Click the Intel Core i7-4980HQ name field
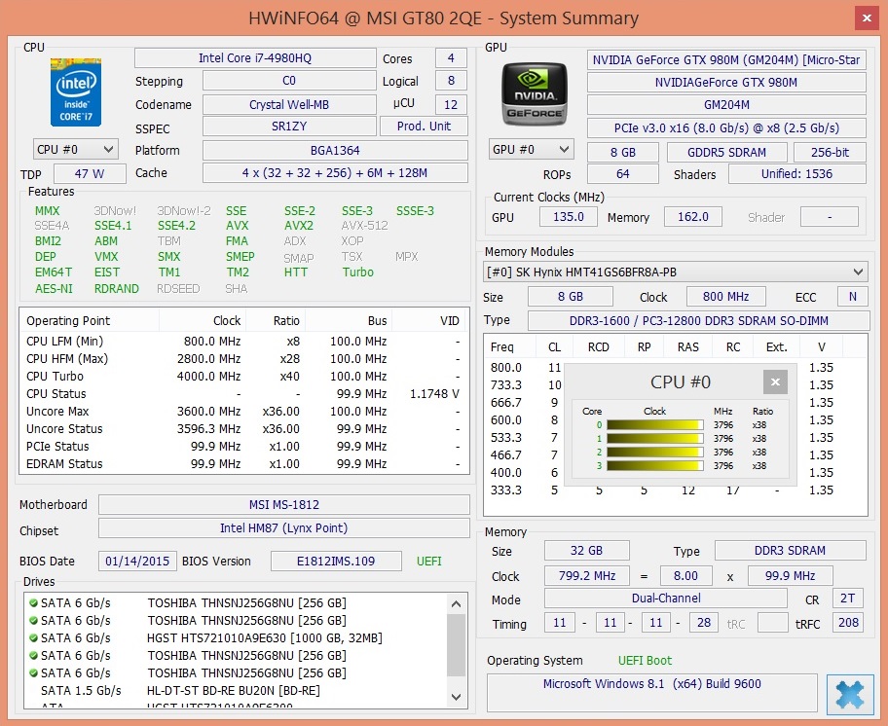The width and height of the screenshot is (888, 726). [255, 57]
